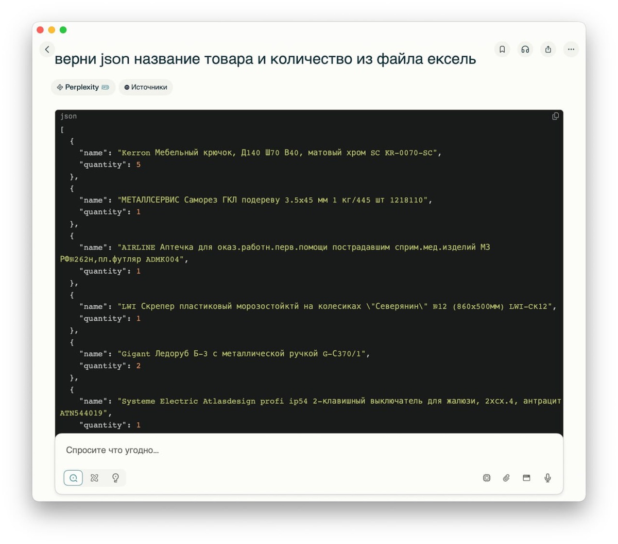
Task: Focus the Спросите что угодно input field
Action: (x=309, y=450)
